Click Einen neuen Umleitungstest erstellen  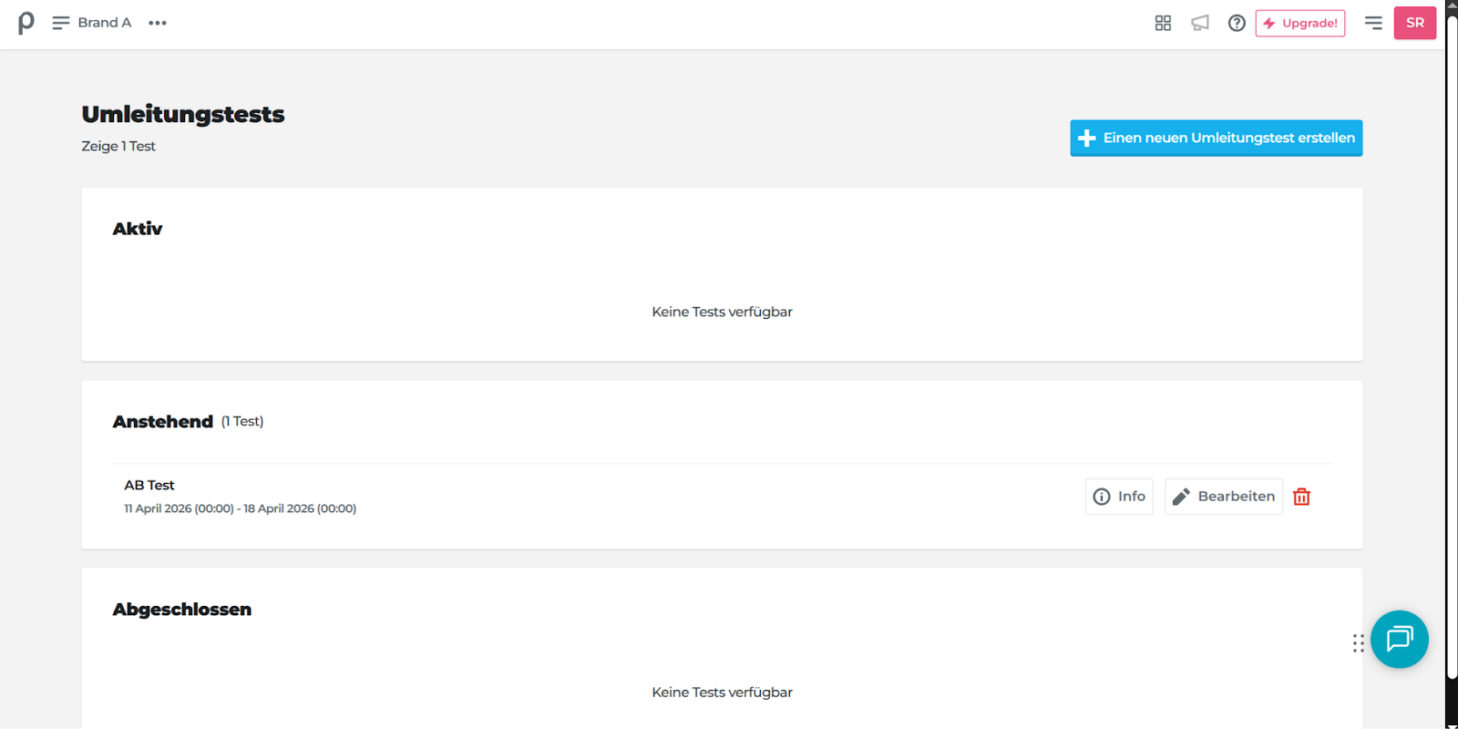(x=1216, y=139)
